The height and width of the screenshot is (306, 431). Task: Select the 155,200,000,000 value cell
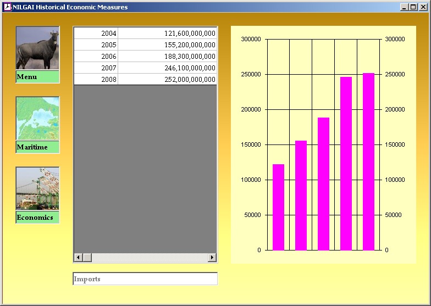[x=167, y=45]
